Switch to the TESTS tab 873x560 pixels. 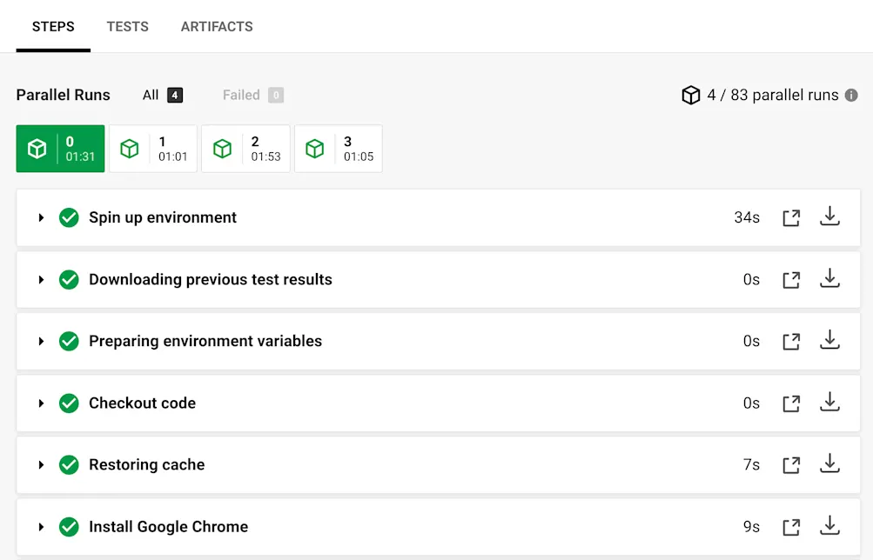click(x=127, y=26)
